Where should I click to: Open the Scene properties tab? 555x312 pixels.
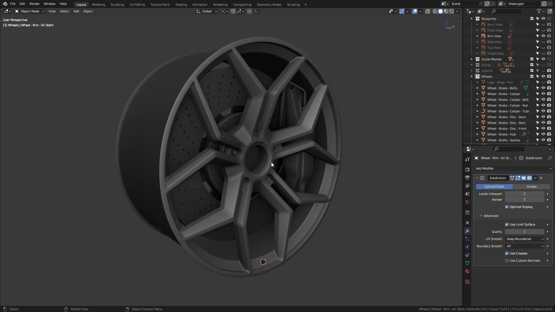point(467,194)
